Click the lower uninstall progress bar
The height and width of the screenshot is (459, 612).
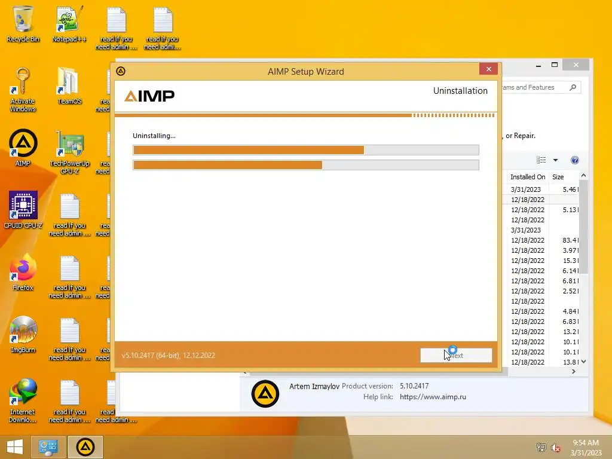pos(306,165)
